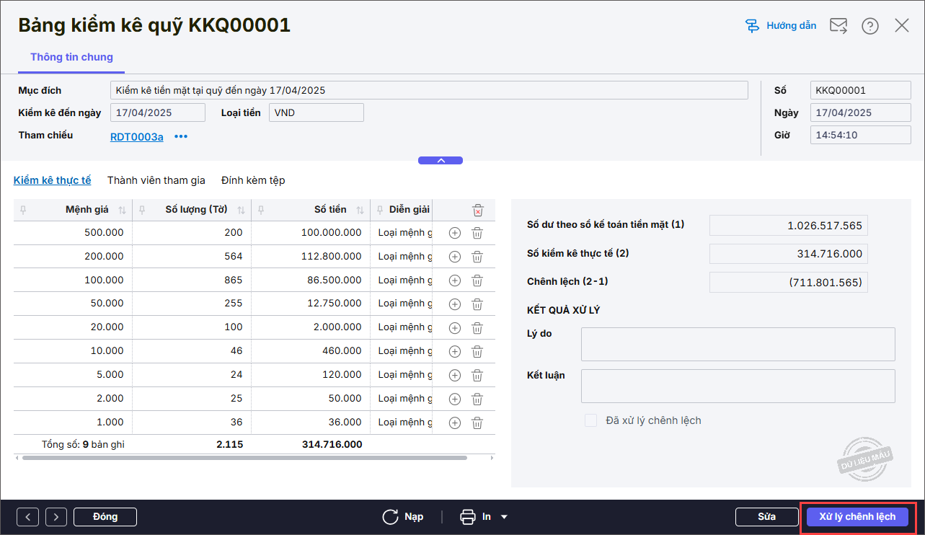The height and width of the screenshot is (535, 925).
Task: Go to previous record with left arrow
Action: click(x=28, y=517)
